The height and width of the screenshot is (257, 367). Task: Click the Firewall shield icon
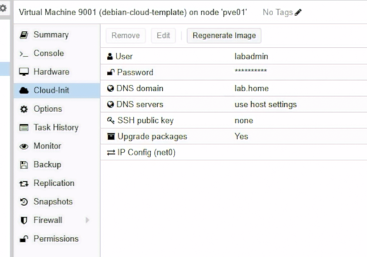pyautogui.click(x=24, y=220)
